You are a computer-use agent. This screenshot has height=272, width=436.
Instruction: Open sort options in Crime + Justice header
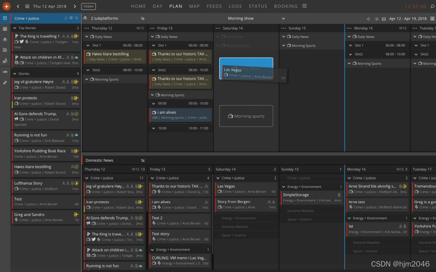tap(76, 18)
